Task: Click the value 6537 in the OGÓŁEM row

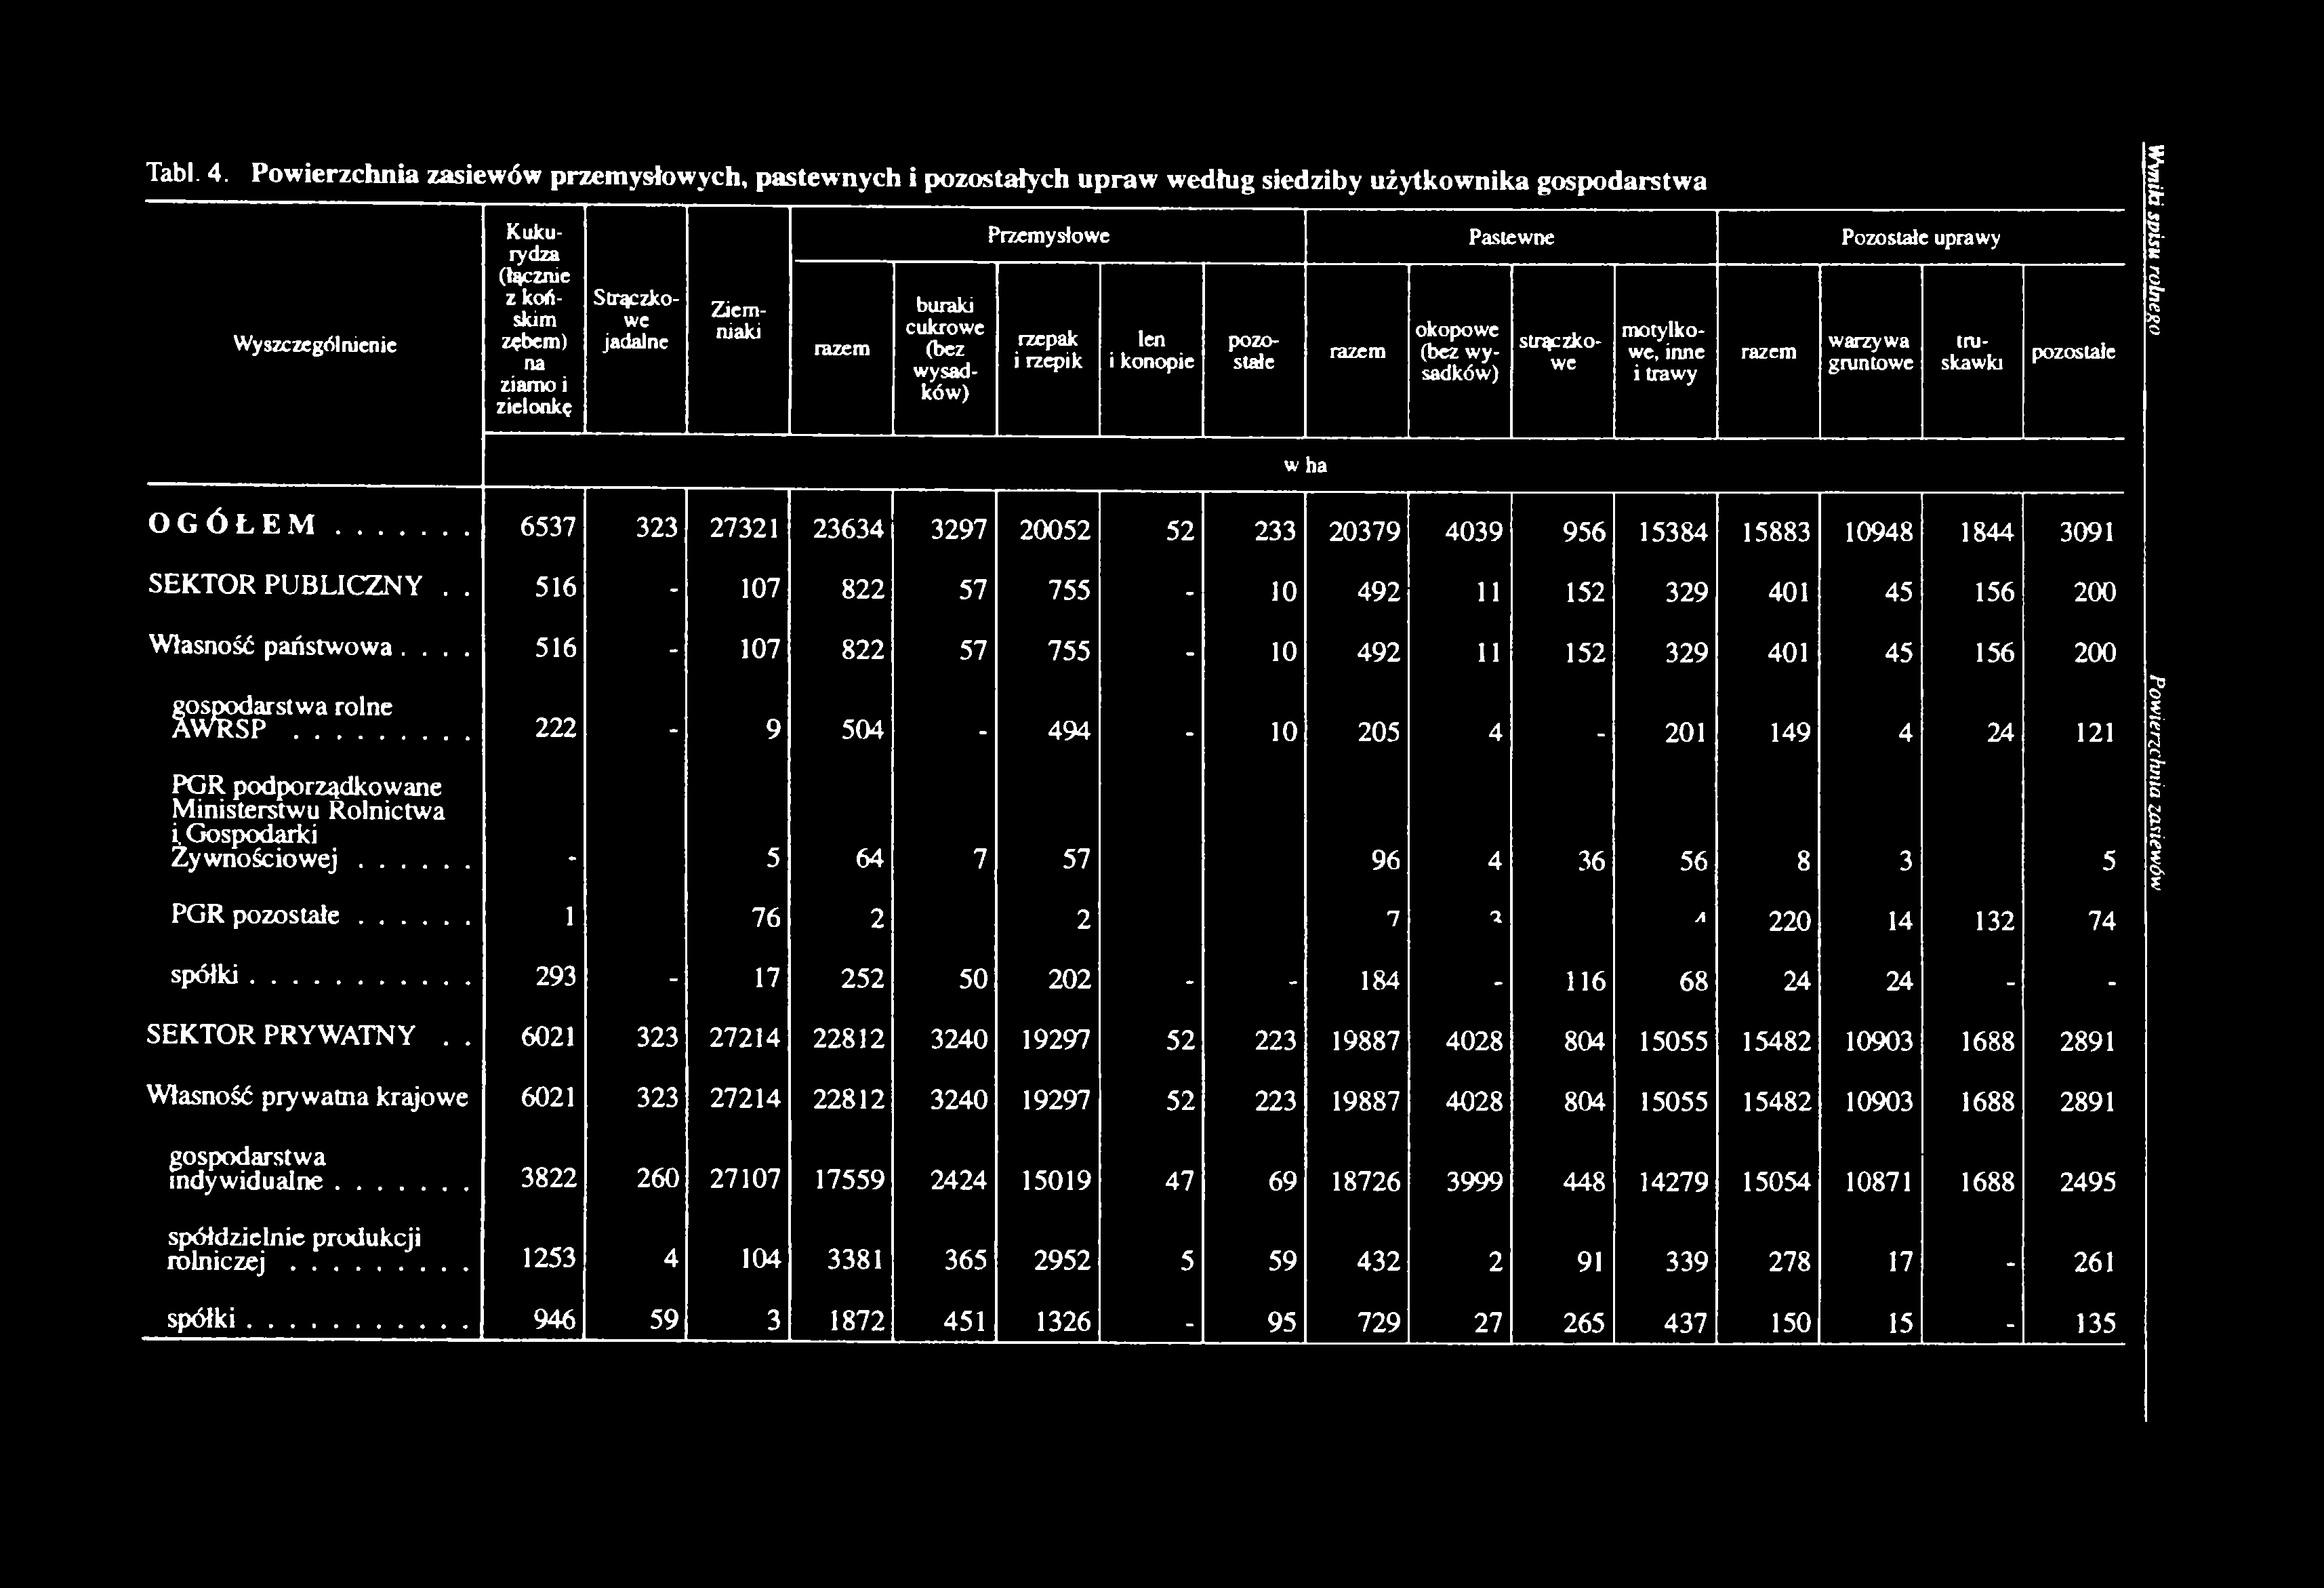Action: [548, 528]
